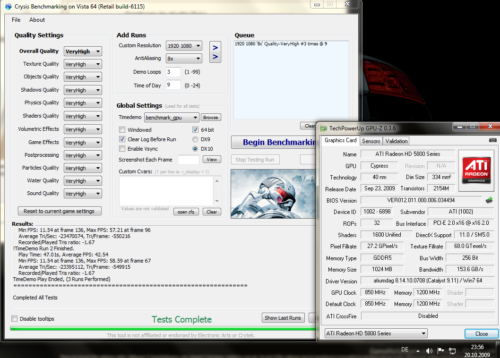Click Stop Testing Run button

point(255,159)
